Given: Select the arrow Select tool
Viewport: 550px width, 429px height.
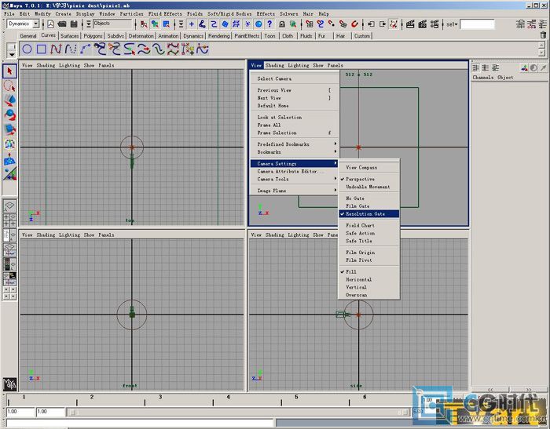Looking at the screenshot, I should click(9, 71).
